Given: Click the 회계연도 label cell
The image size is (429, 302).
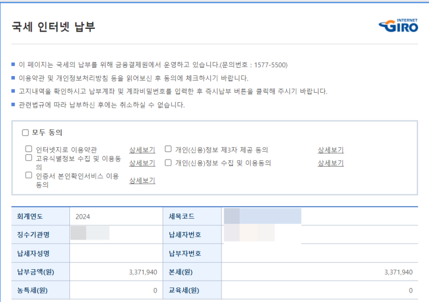Looking at the screenshot, I should pyautogui.click(x=41, y=217).
